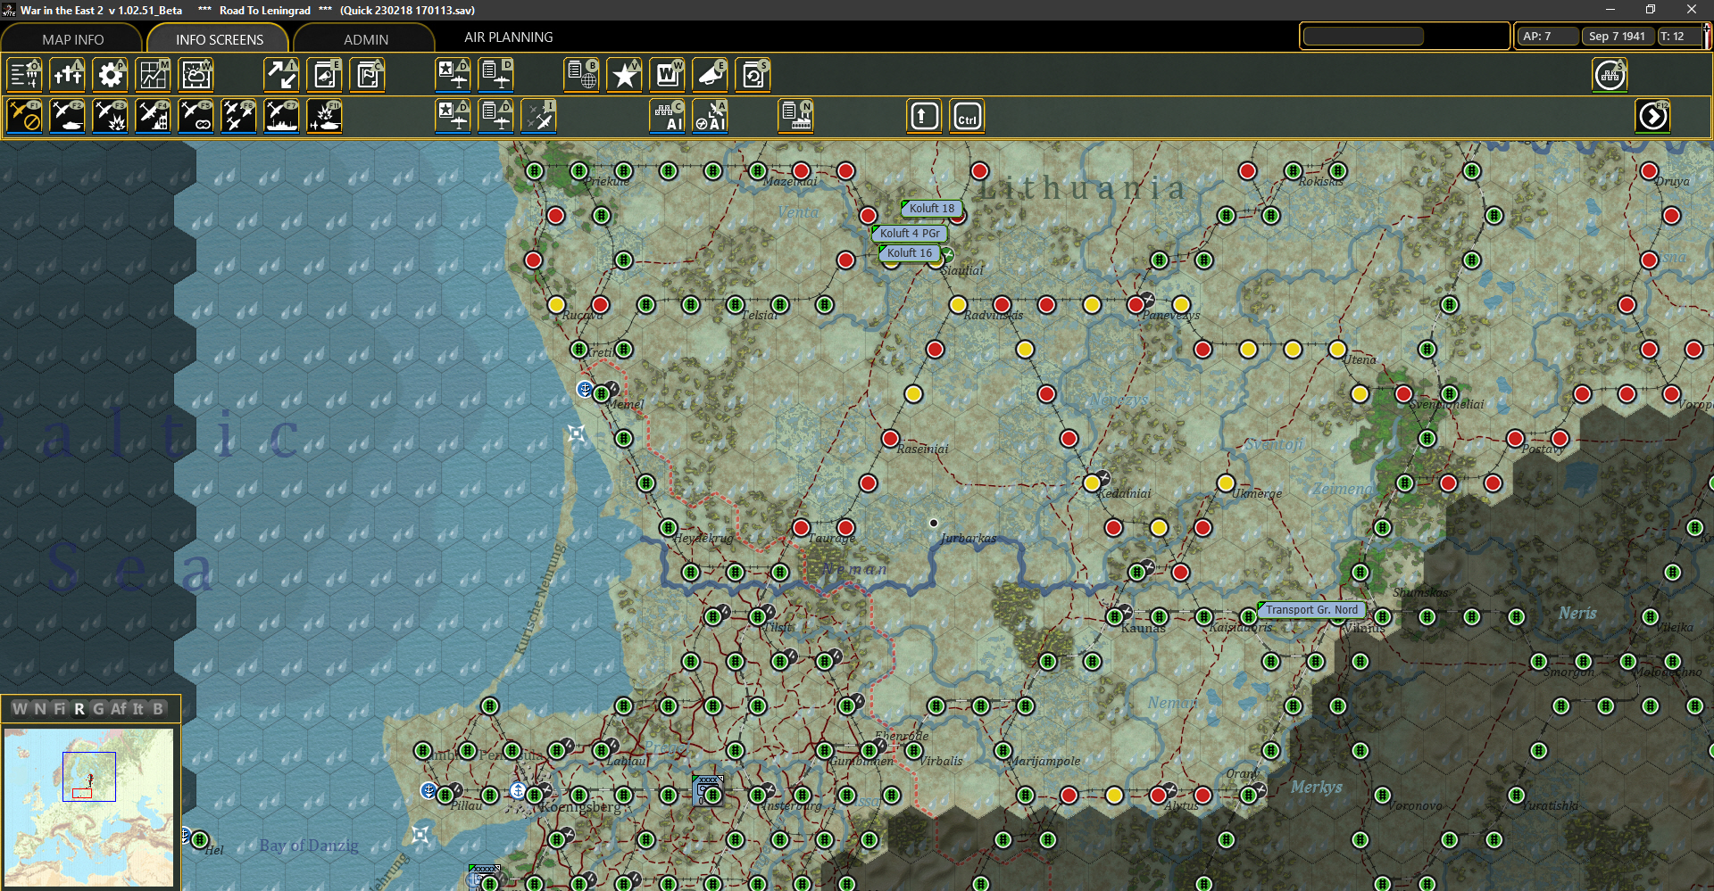1714x891 pixels.
Task: Switch to the INFO SCREENS tab
Action: coord(220,39)
